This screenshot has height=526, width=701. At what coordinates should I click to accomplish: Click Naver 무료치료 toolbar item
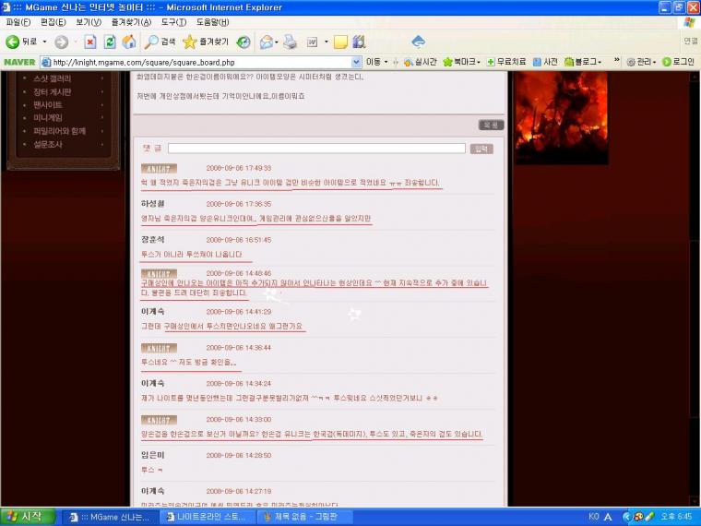click(506, 62)
